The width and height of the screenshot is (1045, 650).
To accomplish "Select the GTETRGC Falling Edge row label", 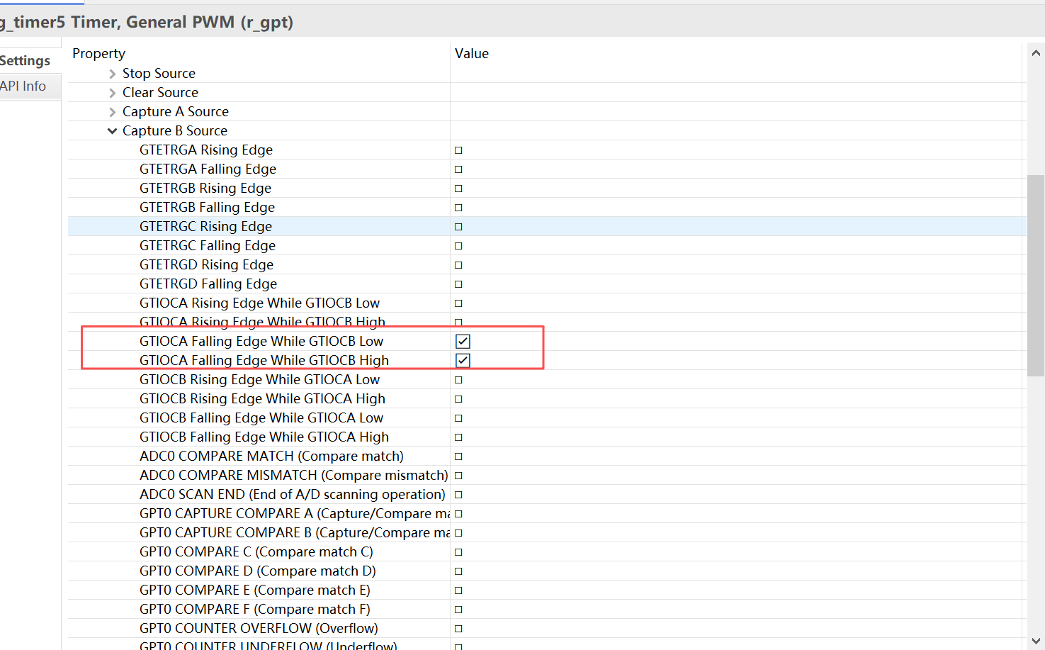I will point(208,246).
